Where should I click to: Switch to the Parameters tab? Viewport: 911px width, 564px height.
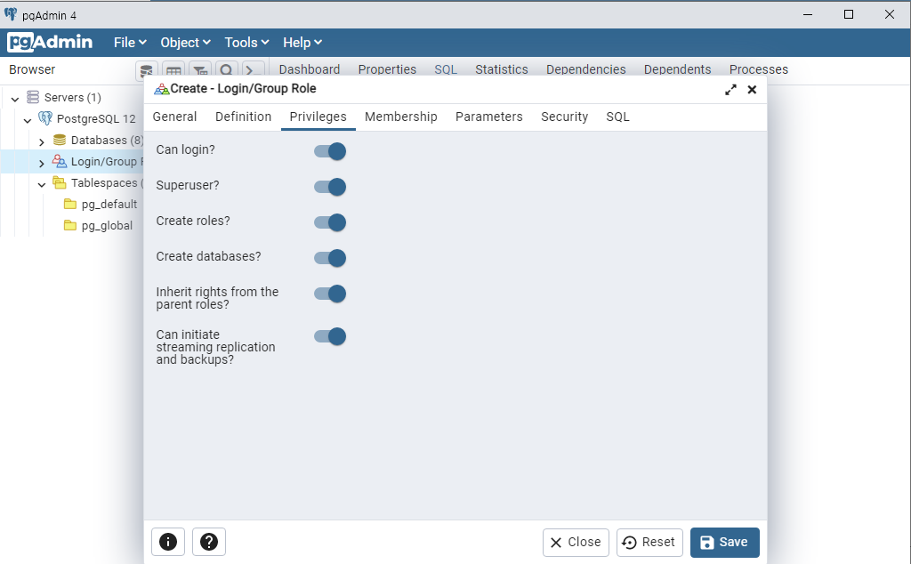pyautogui.click(x=488, y=117)
